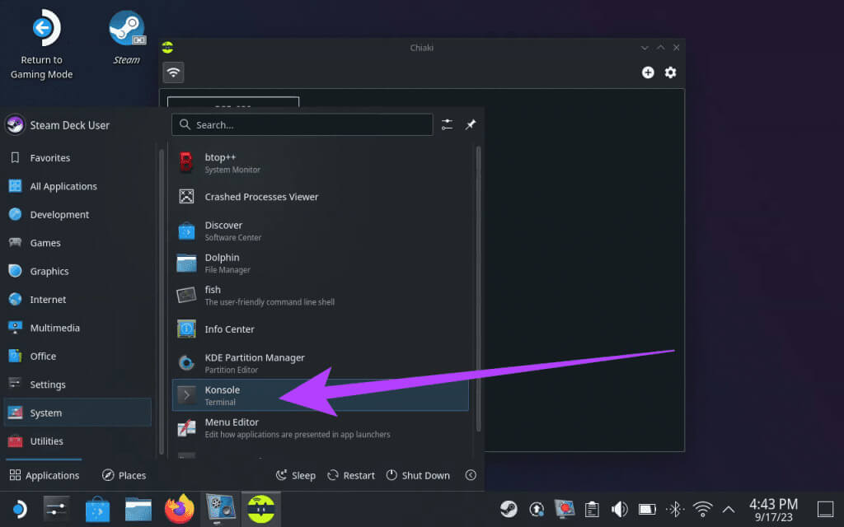Choose the System category
Viewport: 844px width, 527px height.
click(77, 413)
